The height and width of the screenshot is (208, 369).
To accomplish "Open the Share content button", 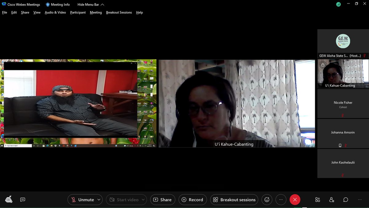I will pos(163,200).
